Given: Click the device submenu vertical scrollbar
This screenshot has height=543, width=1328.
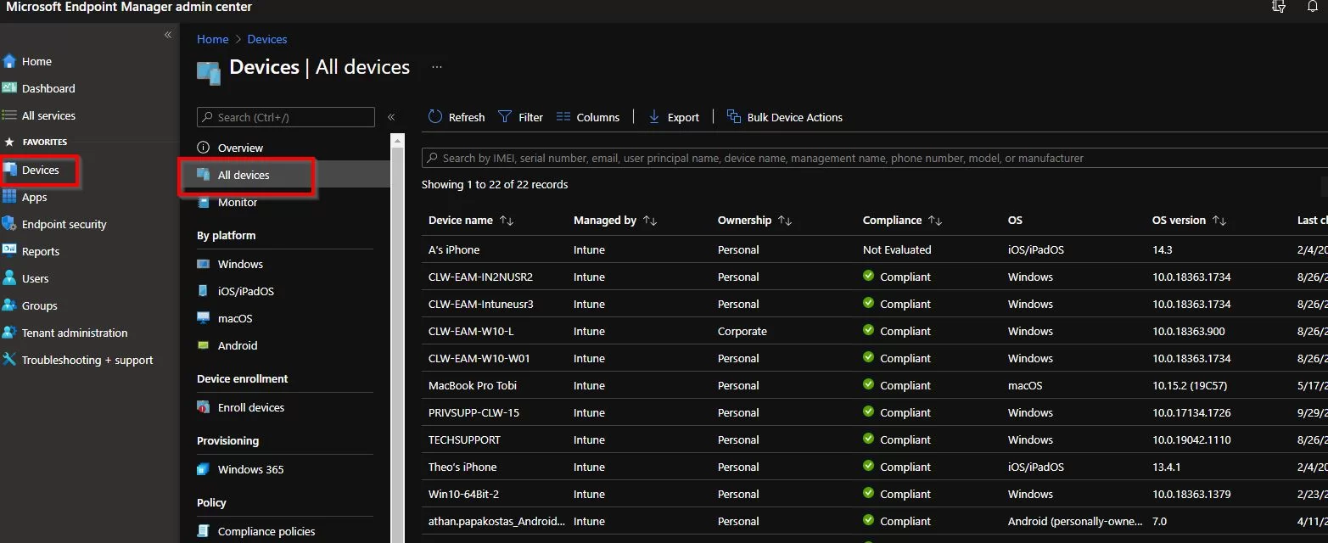Looking at the screenshot, I should coord(397,339).
